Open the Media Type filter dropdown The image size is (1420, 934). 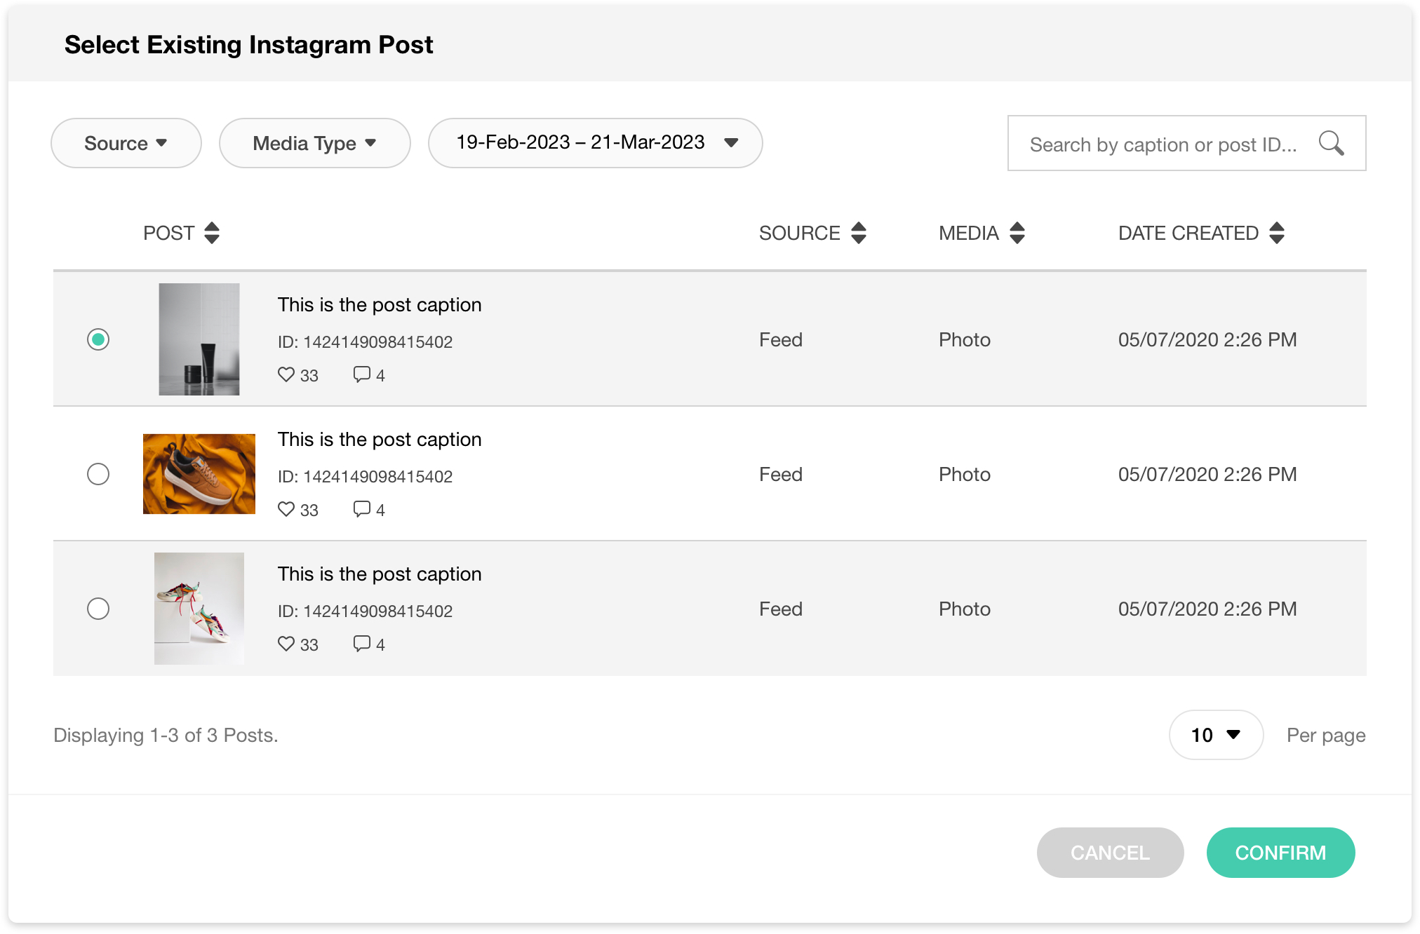click(x=314, y=143)
